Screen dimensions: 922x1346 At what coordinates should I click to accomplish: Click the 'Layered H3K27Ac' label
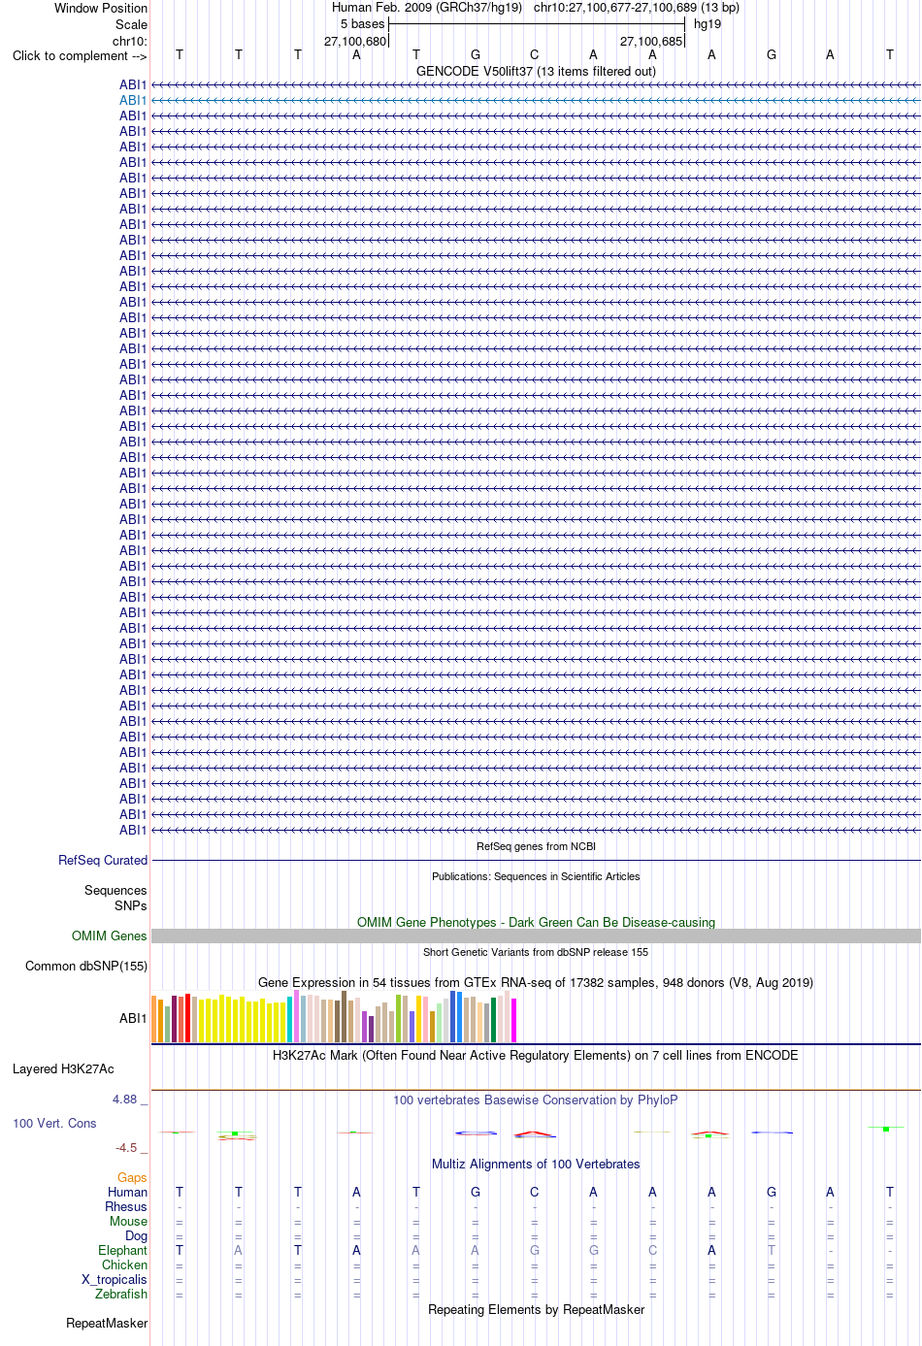(63, 1068)
